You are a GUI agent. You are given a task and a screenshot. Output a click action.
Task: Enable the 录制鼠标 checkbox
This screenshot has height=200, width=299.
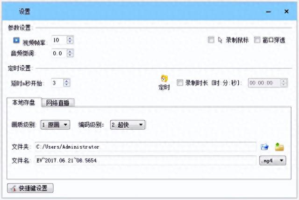(x=211, y=40)
